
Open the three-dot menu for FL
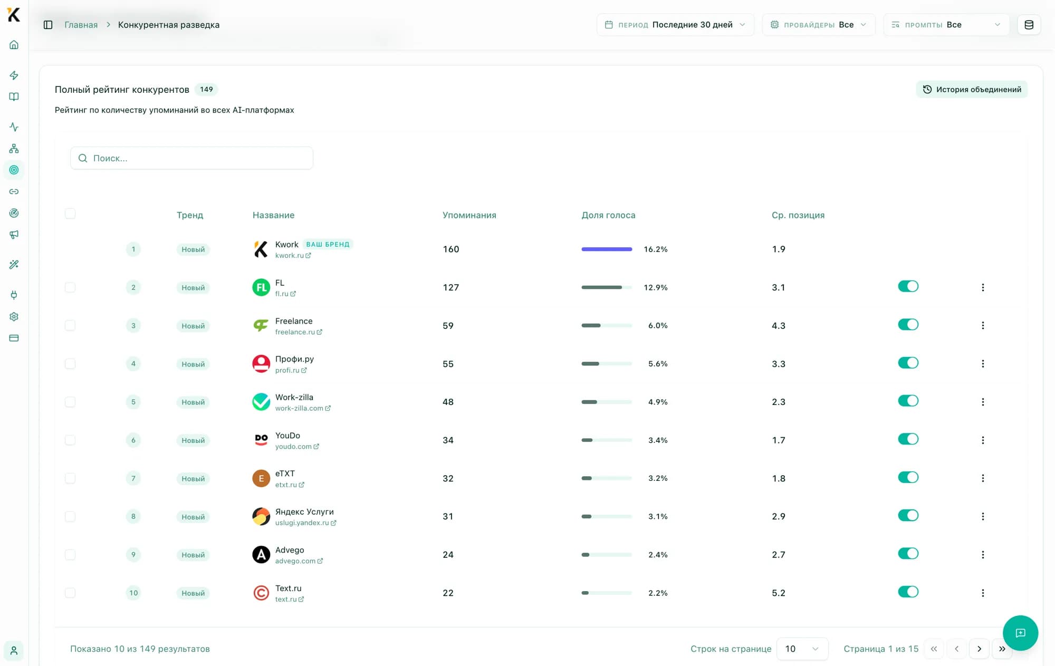(983, 287)
